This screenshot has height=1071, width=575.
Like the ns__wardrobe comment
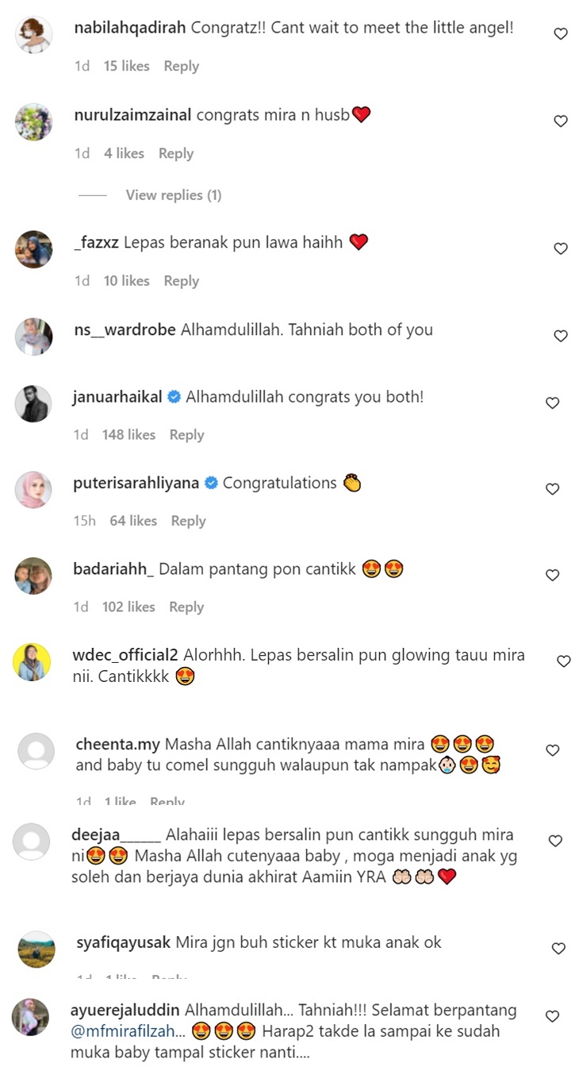pyautogui.click(x=560, y=336)
